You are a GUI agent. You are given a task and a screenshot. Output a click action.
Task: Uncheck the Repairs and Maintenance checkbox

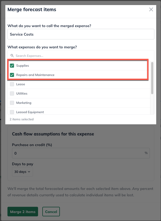pos(12,75)
